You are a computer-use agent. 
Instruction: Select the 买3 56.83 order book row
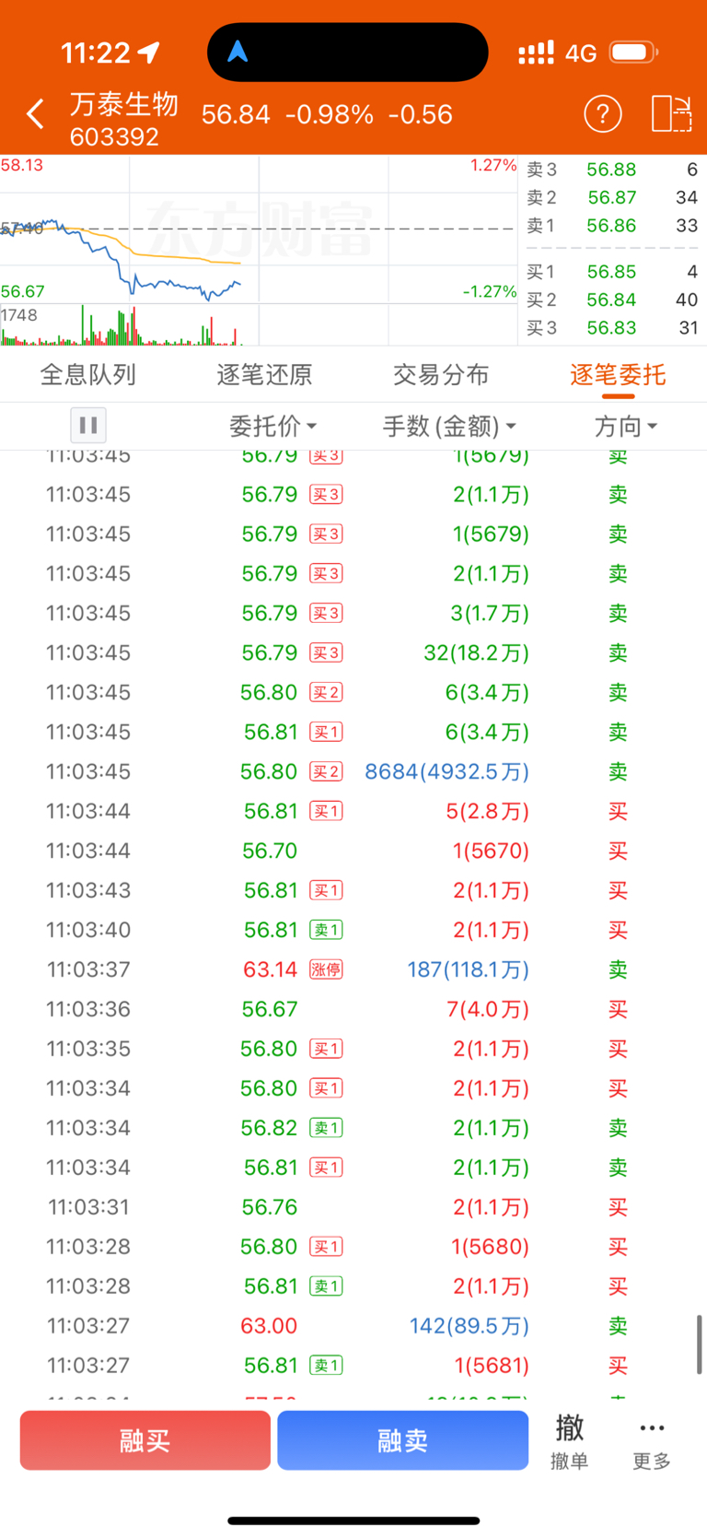coord(612,328)
